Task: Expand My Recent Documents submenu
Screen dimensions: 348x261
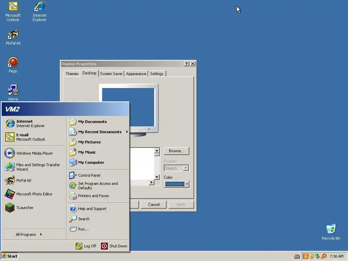Action: [99, 132]
